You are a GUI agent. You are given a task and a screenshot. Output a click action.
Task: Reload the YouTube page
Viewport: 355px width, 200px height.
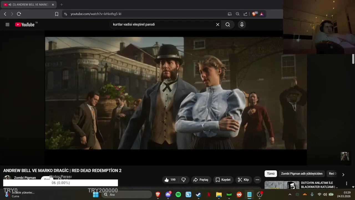point(19,14)
